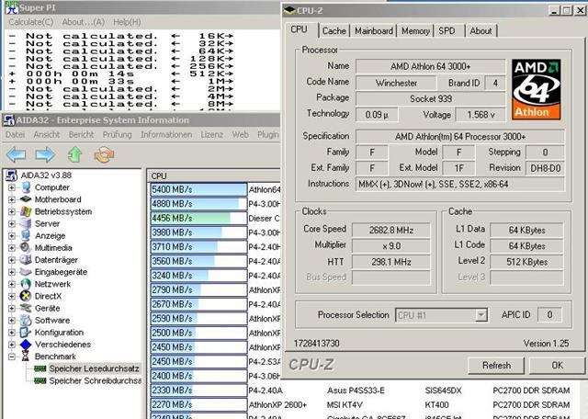This screenshot has height=419, width=588.
Task: Click the Anzeige monitor icon
Action: click(x=26, y=235)
